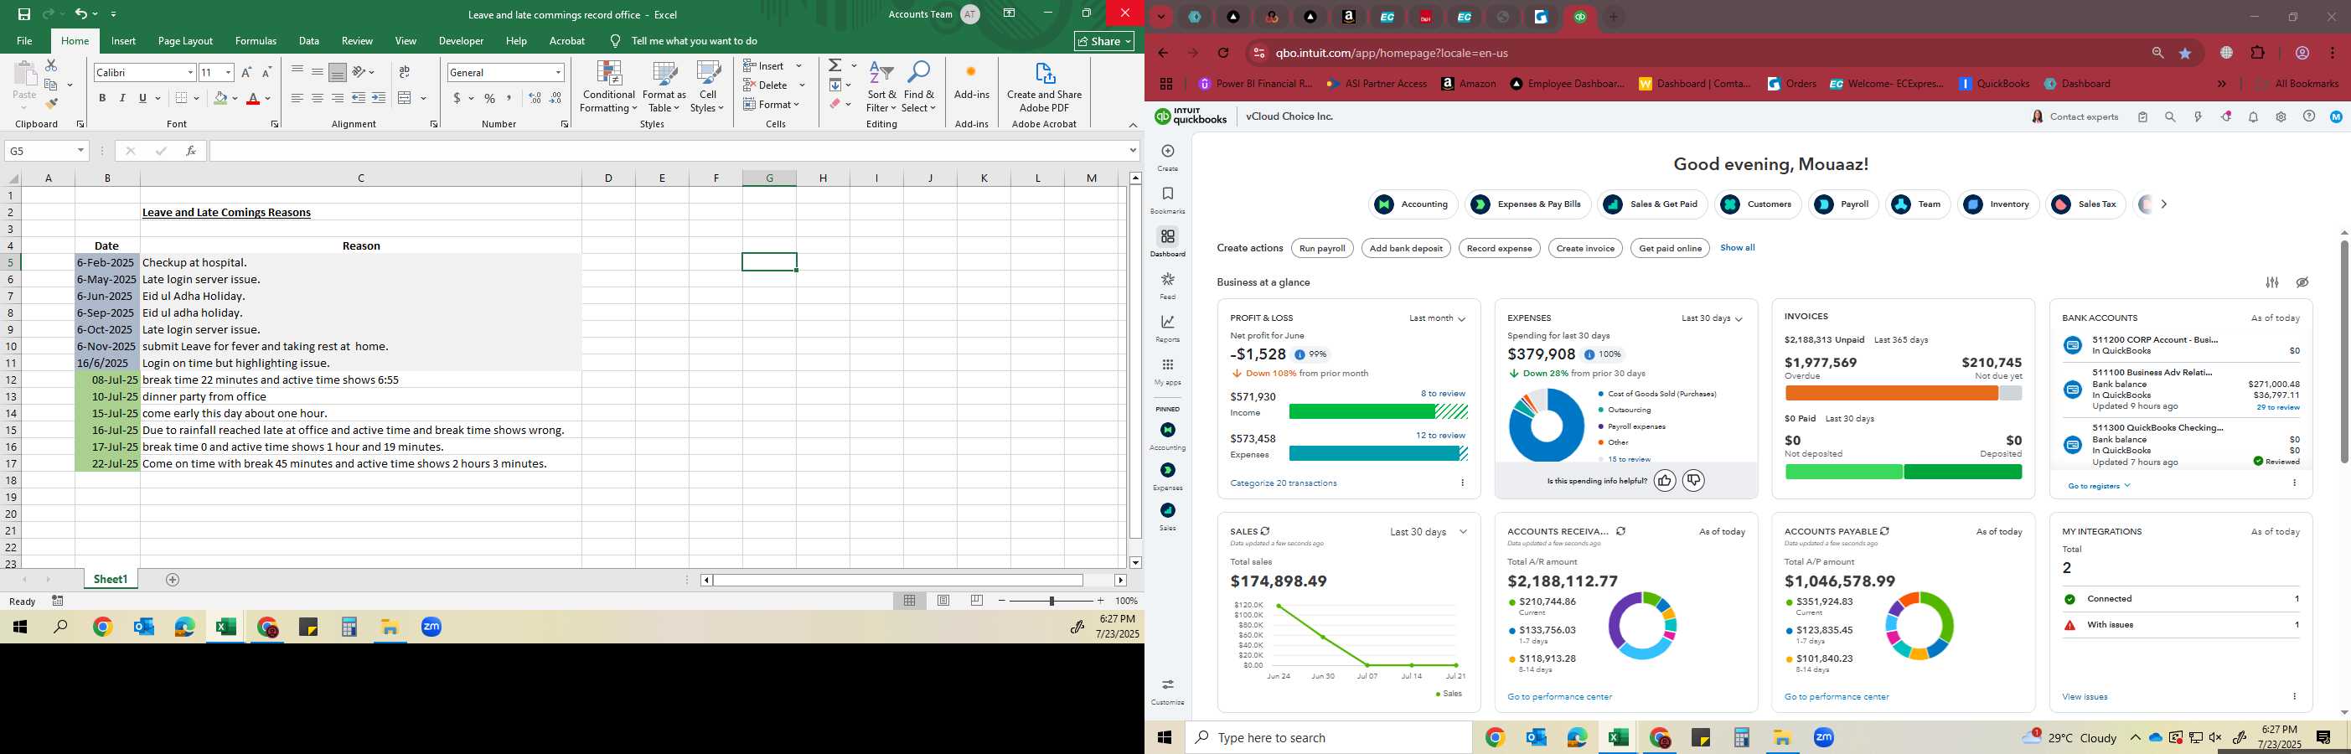Expand Profit & Loss Last month dropdown

point(1437,318)
